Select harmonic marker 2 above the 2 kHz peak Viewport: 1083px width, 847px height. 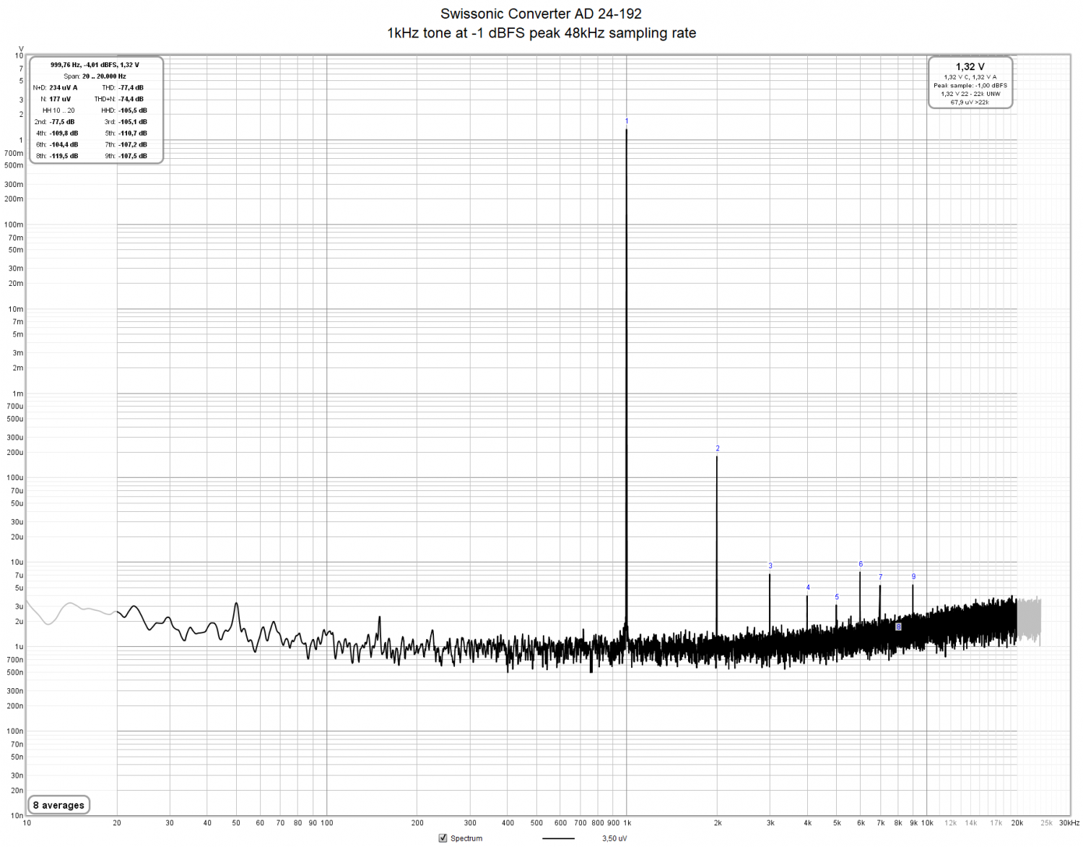pyautogui.click(x=718, y=448)
